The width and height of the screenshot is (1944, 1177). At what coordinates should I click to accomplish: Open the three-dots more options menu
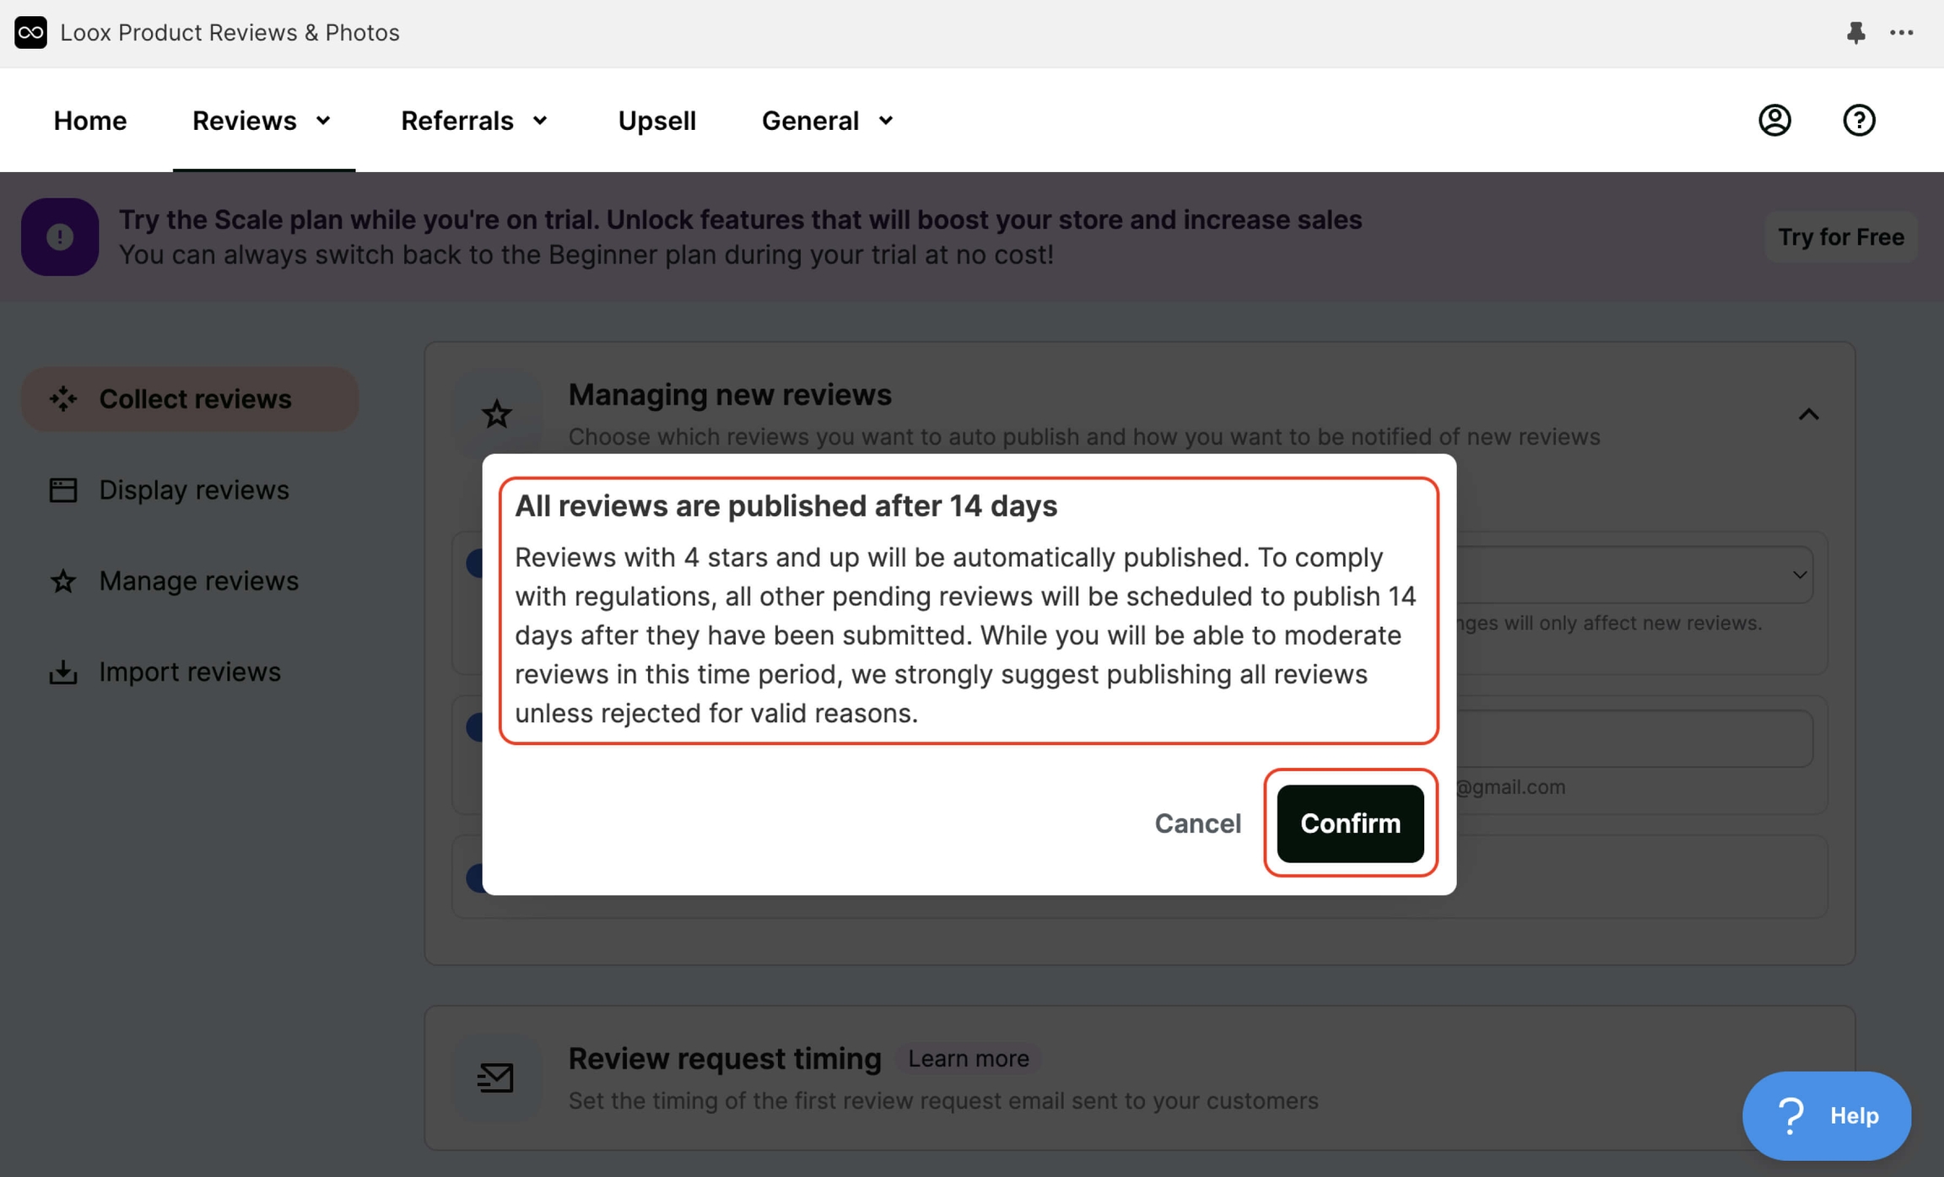coord(1901,32)
